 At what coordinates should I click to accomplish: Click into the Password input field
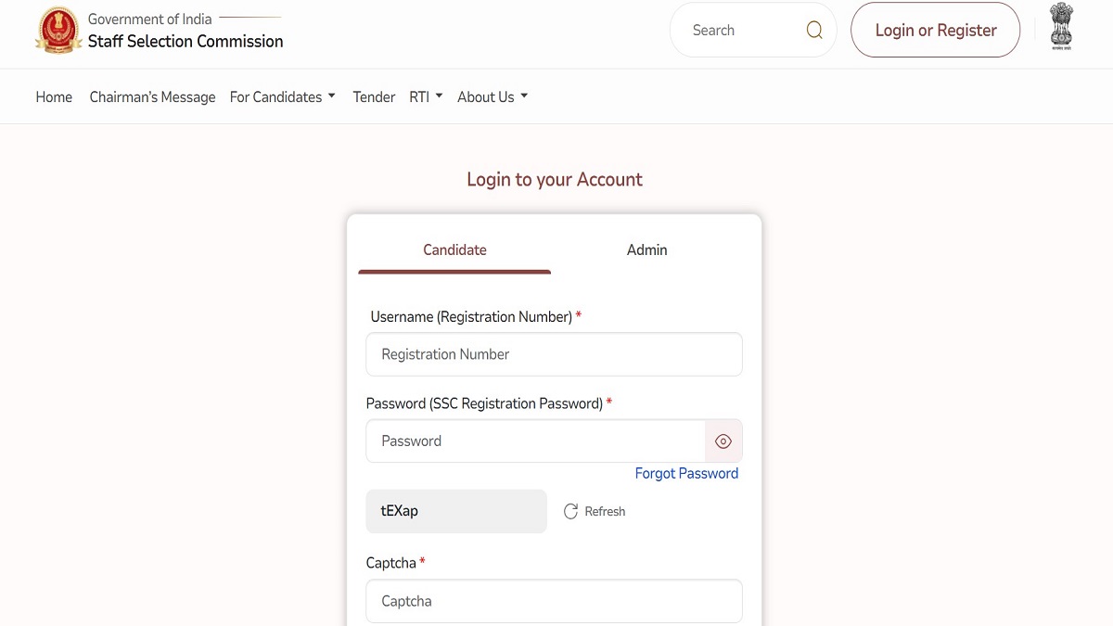click(x=535, y=441)
